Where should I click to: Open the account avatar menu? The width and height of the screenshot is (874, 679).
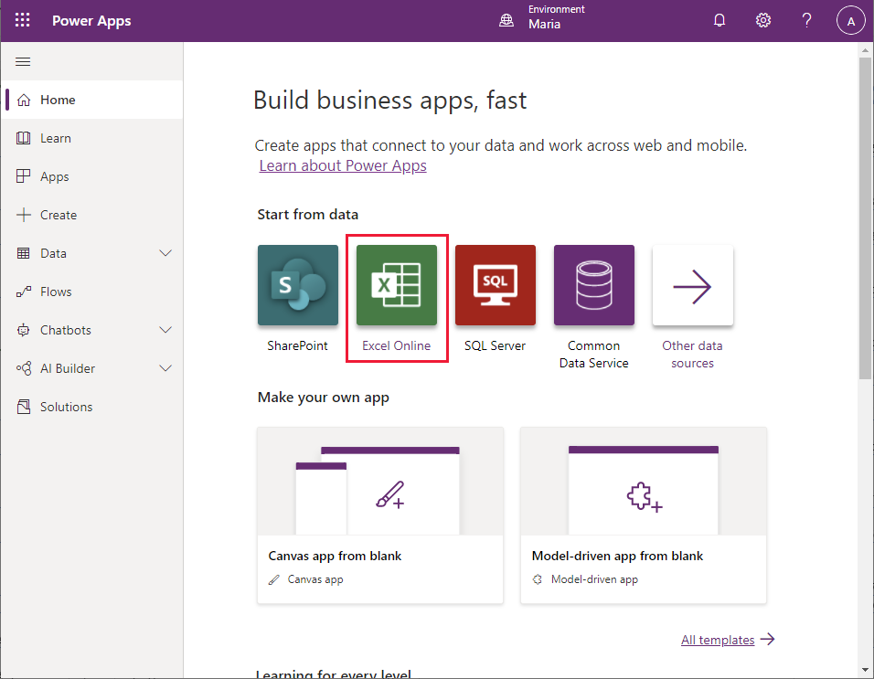tap(850, 19)
